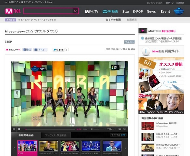
Task: Show next related videos with right arrow
Action: pos(125,148)
